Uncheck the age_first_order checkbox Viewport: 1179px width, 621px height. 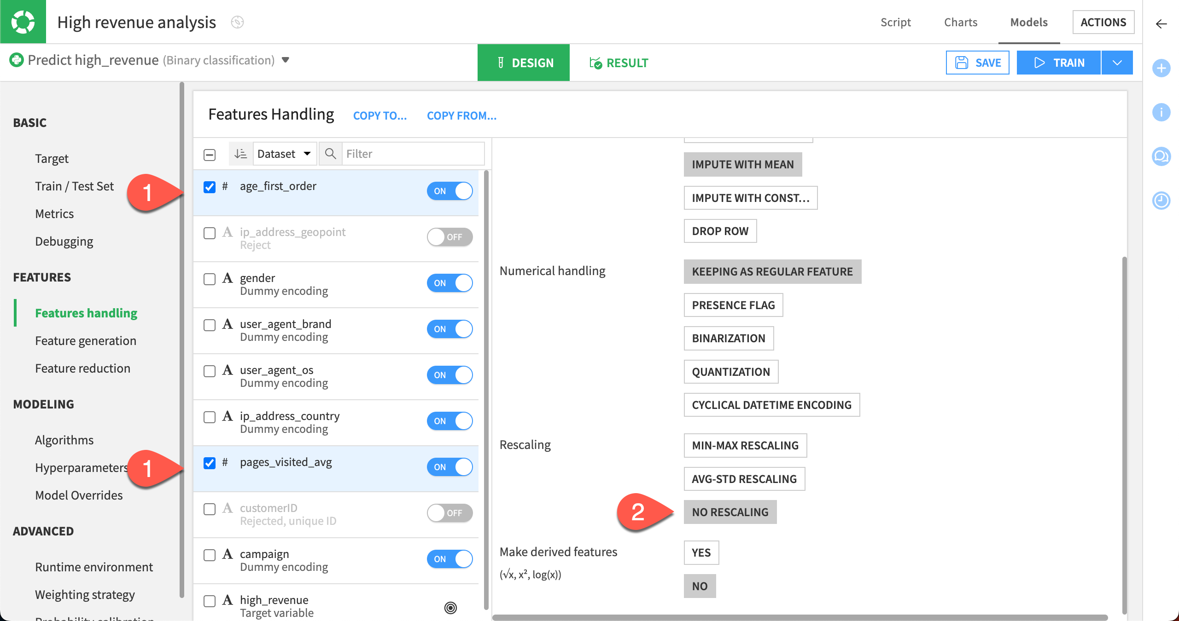pyautogui.click(x=210, y=187)
